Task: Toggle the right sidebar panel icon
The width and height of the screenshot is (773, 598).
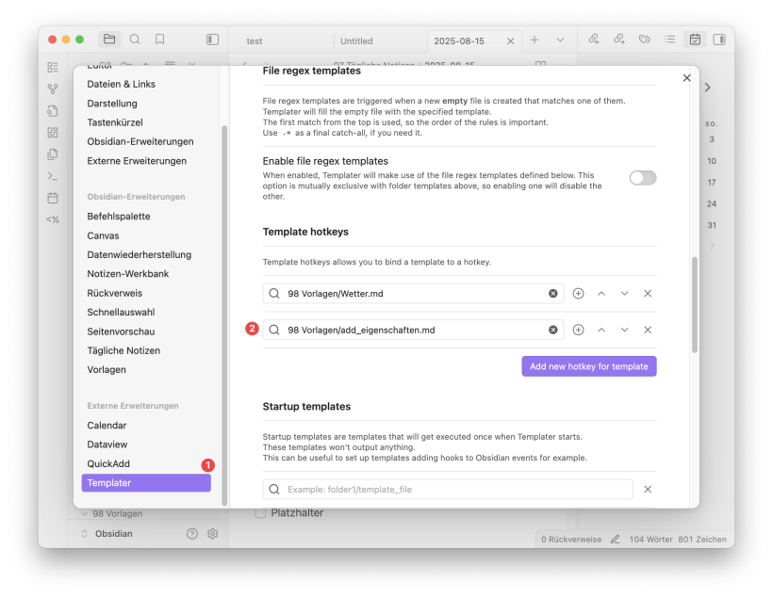Action: point(719,40)
